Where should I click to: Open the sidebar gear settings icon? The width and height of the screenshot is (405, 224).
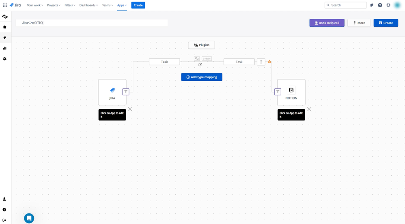pyautogui.click(x=4, y=59)
